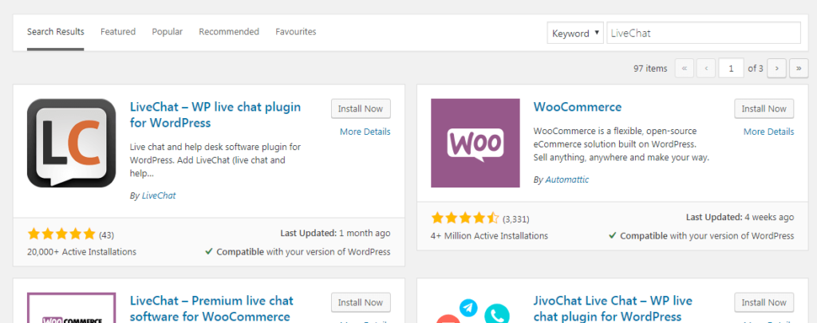Install the LiveChat WP live chat plugin

coord(361,109)
